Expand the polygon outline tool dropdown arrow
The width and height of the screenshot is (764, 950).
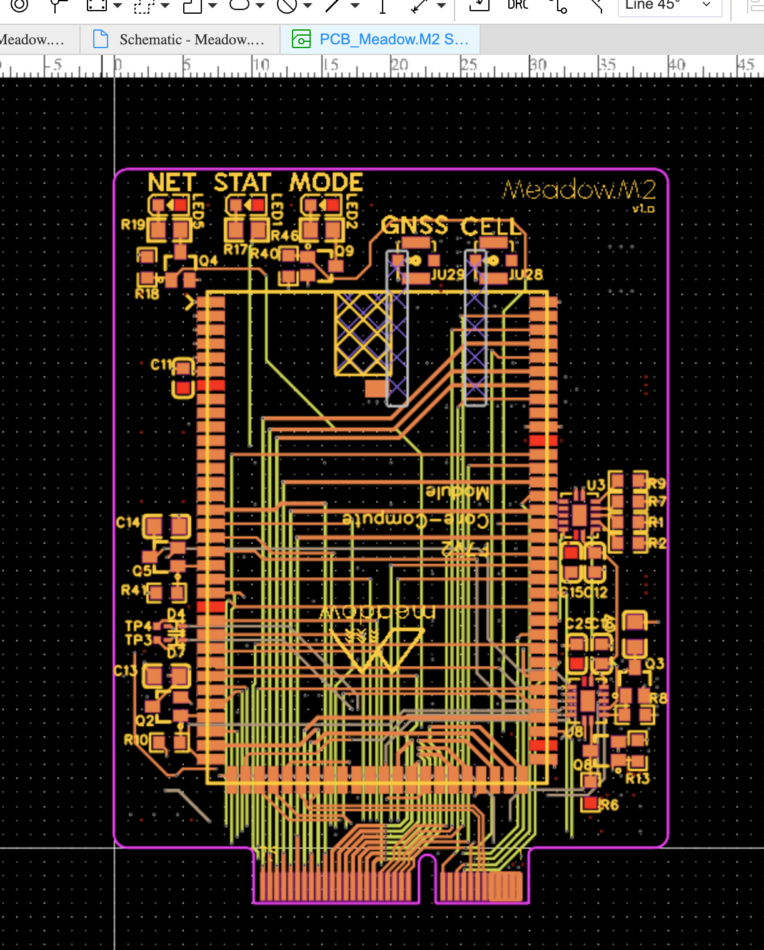(213, 6)
